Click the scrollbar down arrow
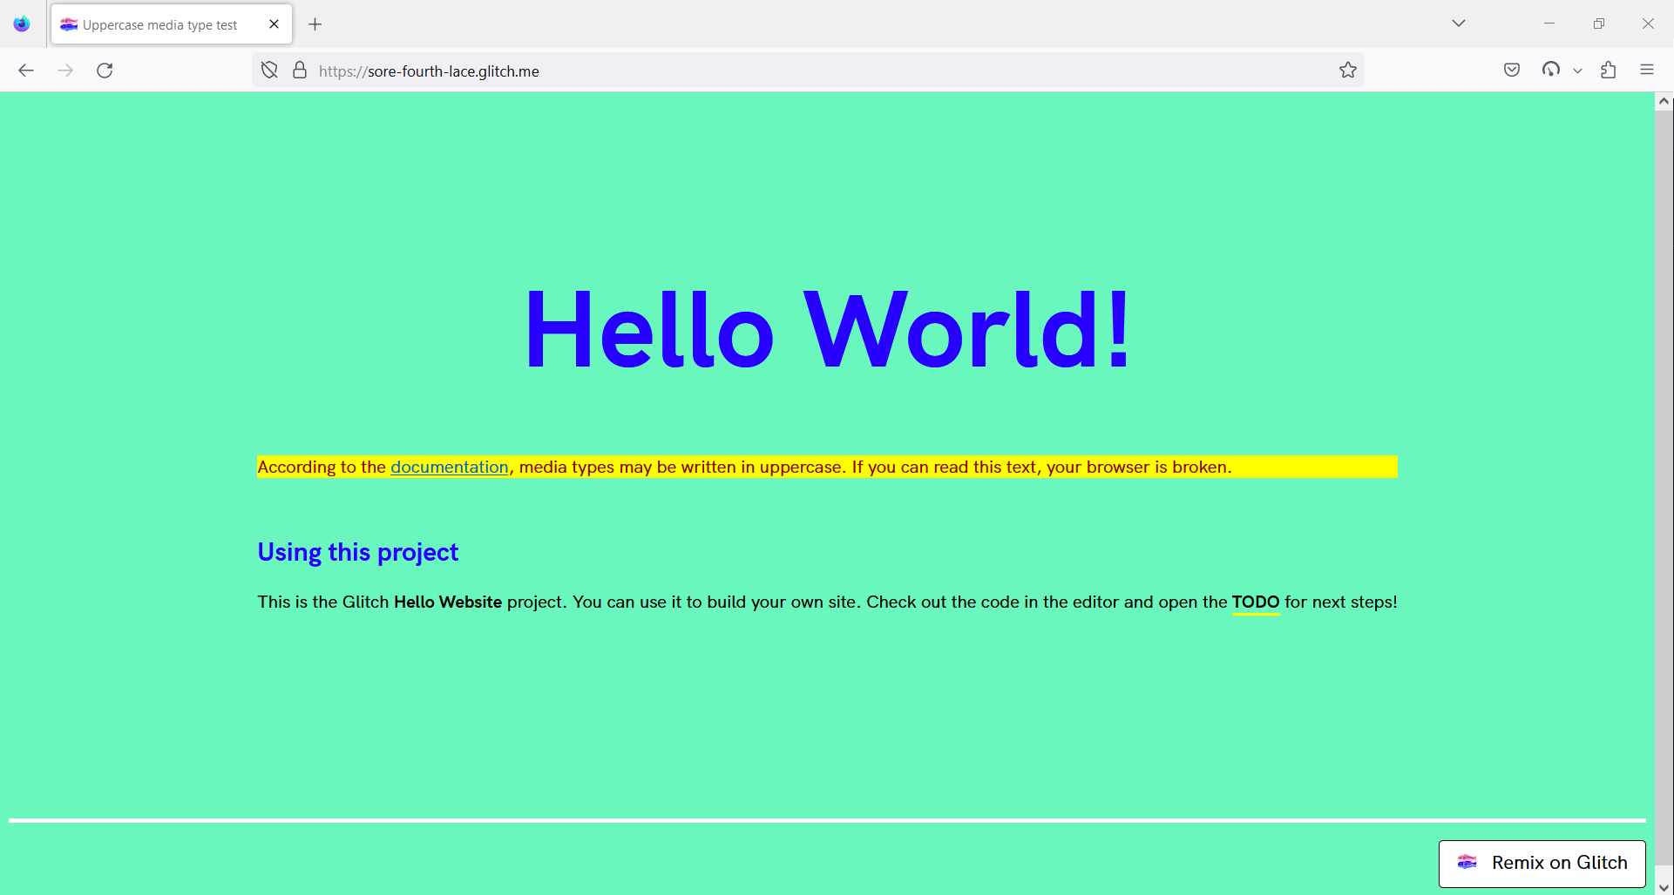This screenshot has width=1674, height=895. pos(1665,885)
